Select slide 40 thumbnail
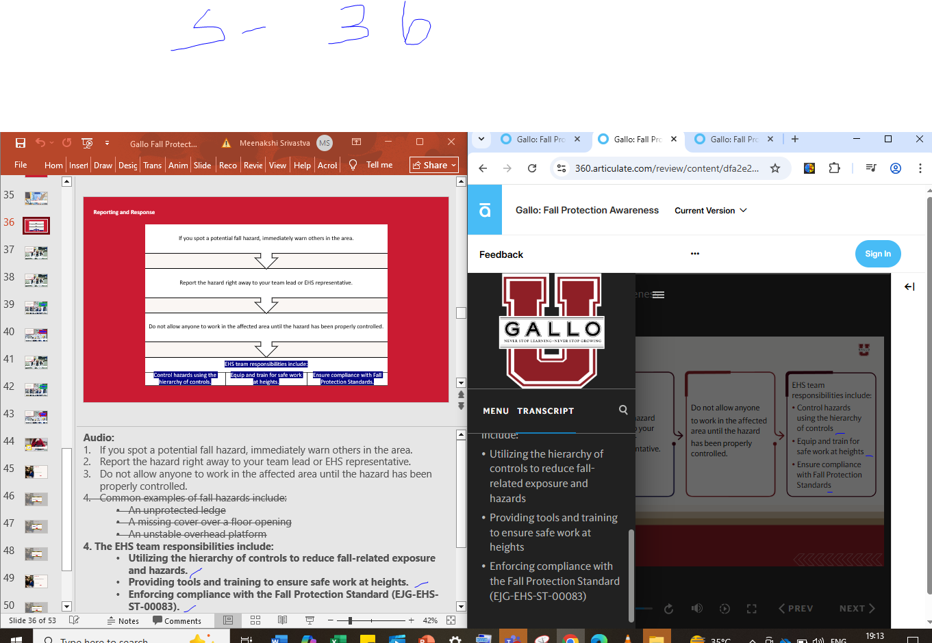Viewport: 932px width, 643px height. tap(36, 334)
